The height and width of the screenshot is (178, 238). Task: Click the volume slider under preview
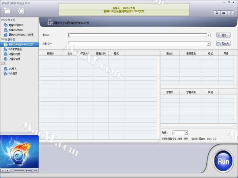[33, 170]
